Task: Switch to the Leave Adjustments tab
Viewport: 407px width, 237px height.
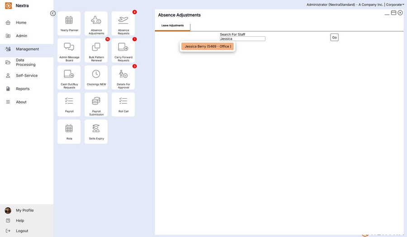Action: click(x=173, y=26)
